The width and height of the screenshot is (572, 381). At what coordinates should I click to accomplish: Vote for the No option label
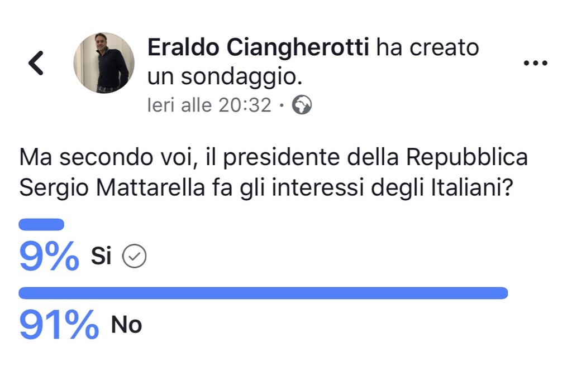(126, 325)
